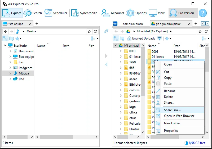Click the Synchronize button
Viewport: 212px width, 149px height.
pyautogui.click(x=84, y=13)
